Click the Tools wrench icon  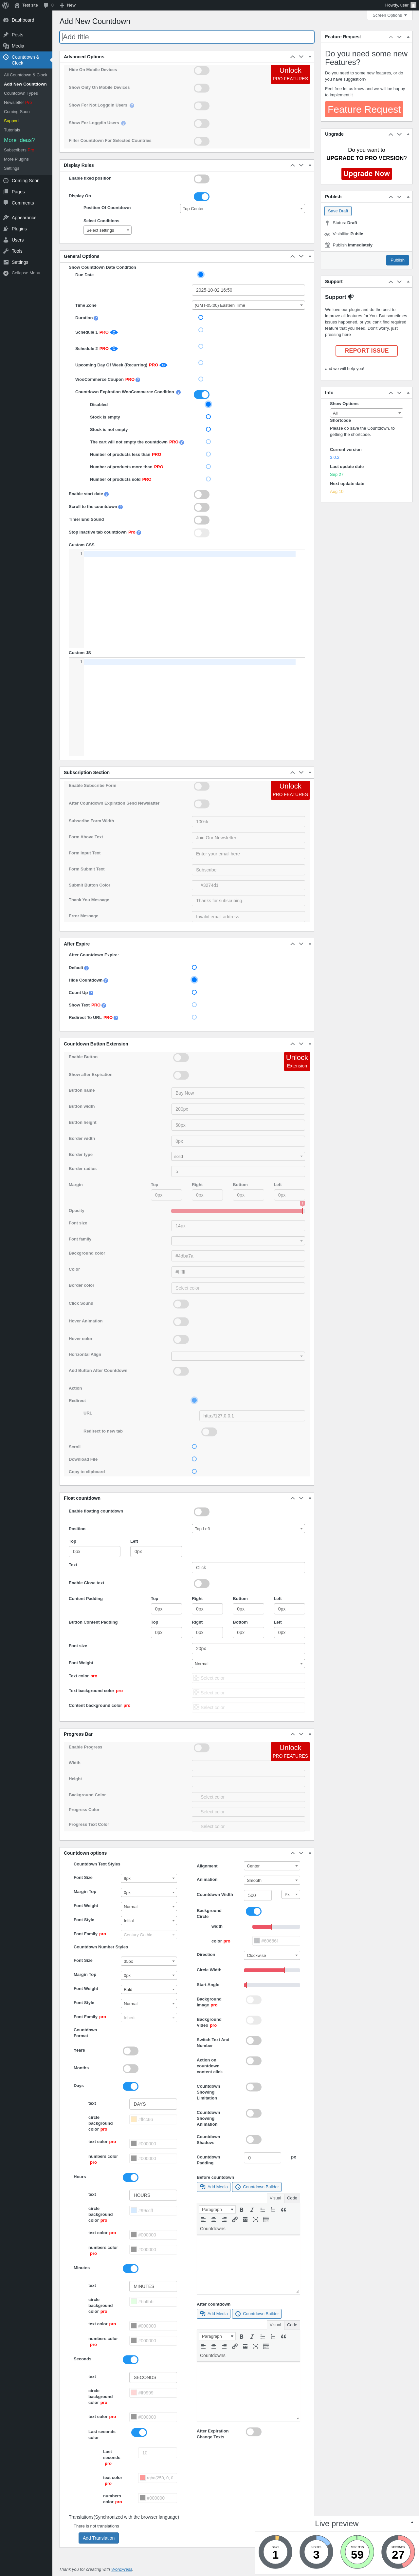point(6,251)
